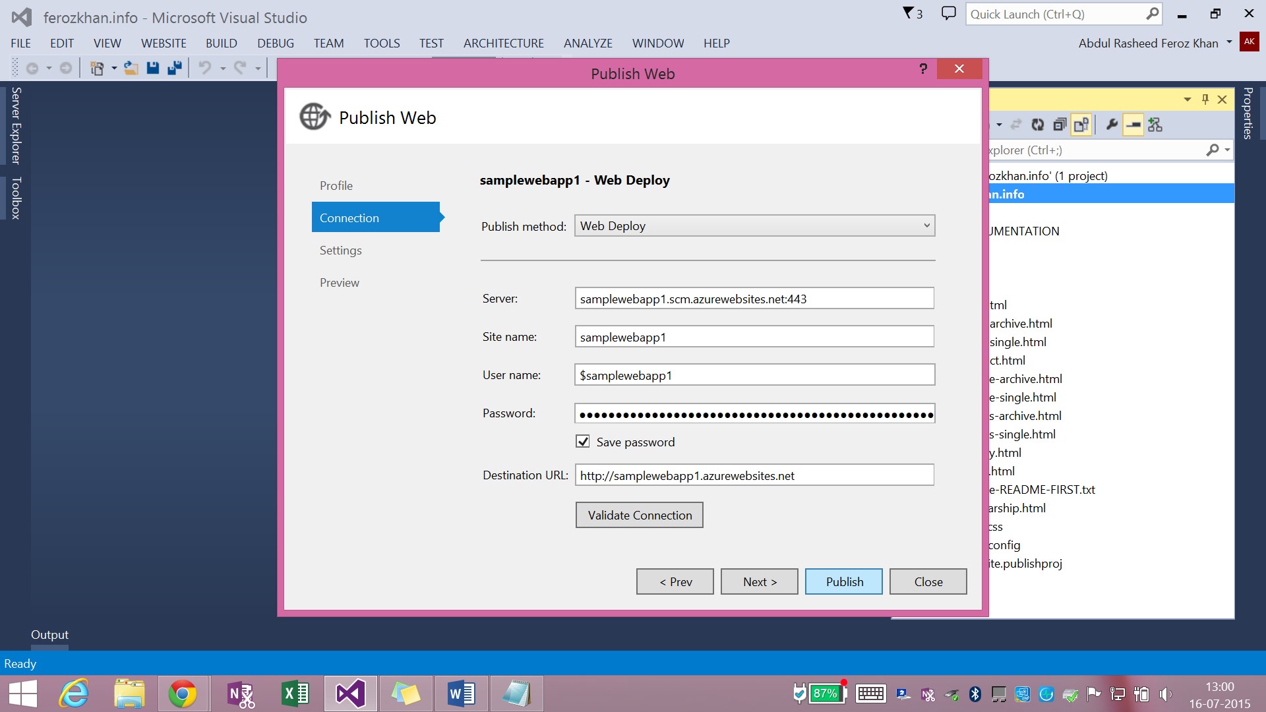Open the Toolbox side tab

(x=16, y=198)
